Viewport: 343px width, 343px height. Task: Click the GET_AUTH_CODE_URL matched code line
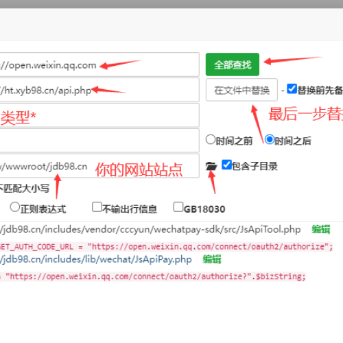166,247
